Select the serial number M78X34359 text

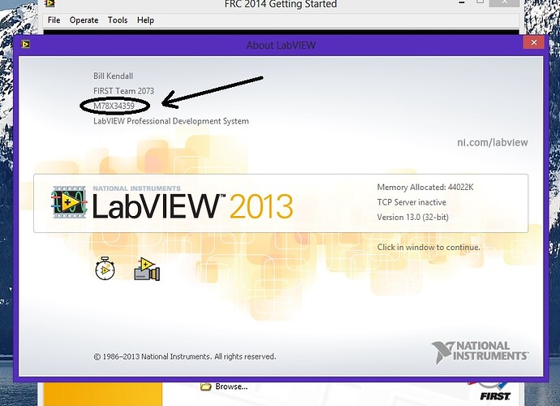point(114,106)
